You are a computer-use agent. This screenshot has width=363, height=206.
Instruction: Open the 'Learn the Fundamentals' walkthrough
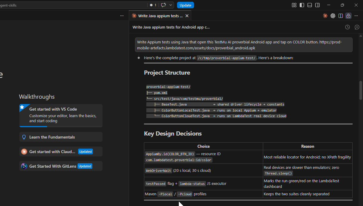[x=61, y=137]
